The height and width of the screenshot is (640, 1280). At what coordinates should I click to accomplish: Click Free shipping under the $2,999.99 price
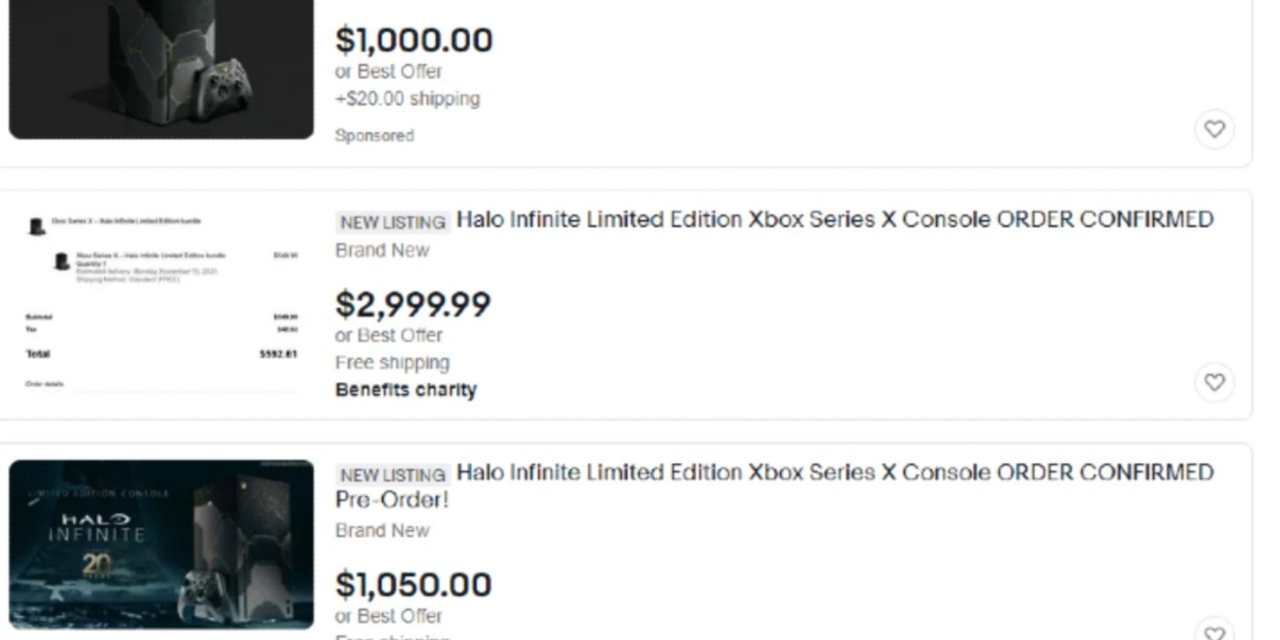(x=392, y=363)
